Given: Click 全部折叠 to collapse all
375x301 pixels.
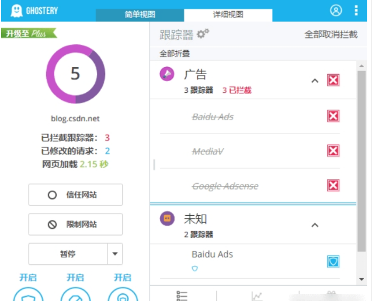Looking at the screenshot, I should coord(175,54).
